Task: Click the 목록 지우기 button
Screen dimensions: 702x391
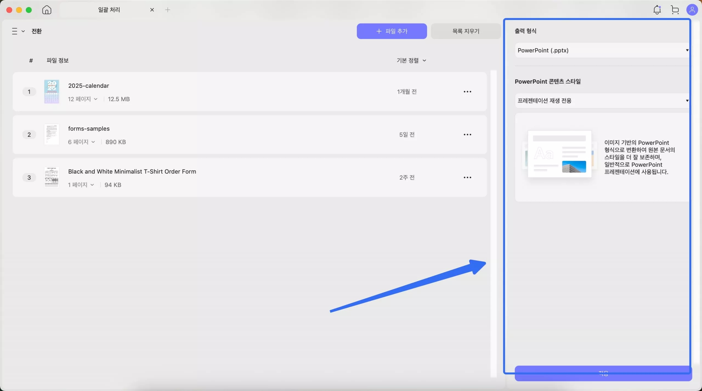Action: (x=466, y=31)
